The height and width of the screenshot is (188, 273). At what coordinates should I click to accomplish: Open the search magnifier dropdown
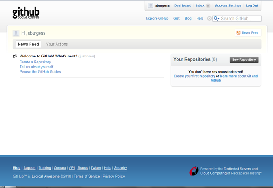coord(217,18)
